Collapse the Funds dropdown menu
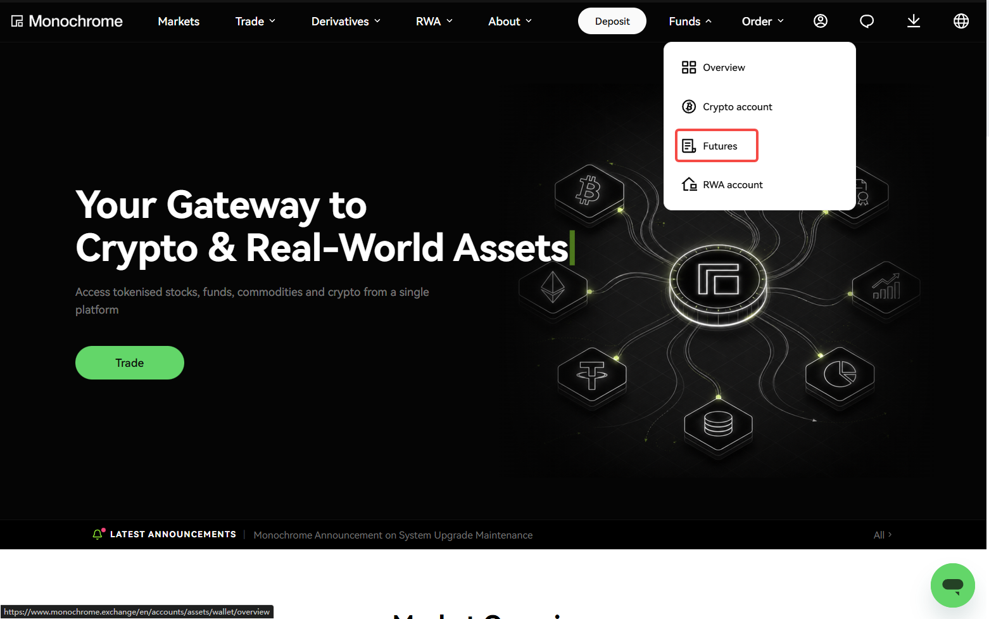989x619 pixels. coord(690,21)
